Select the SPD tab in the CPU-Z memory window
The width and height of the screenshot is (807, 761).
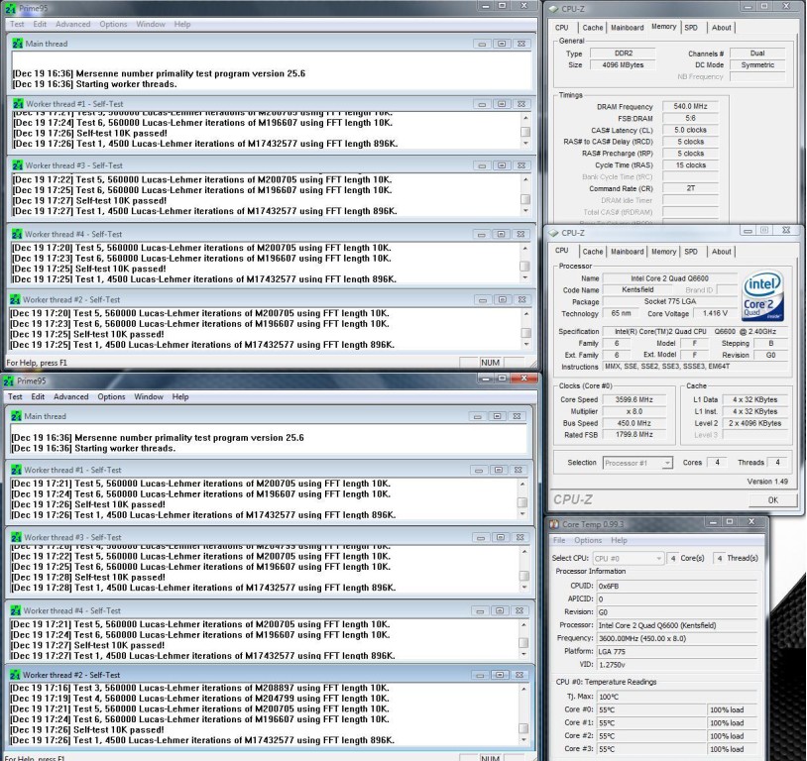point(690,28)
